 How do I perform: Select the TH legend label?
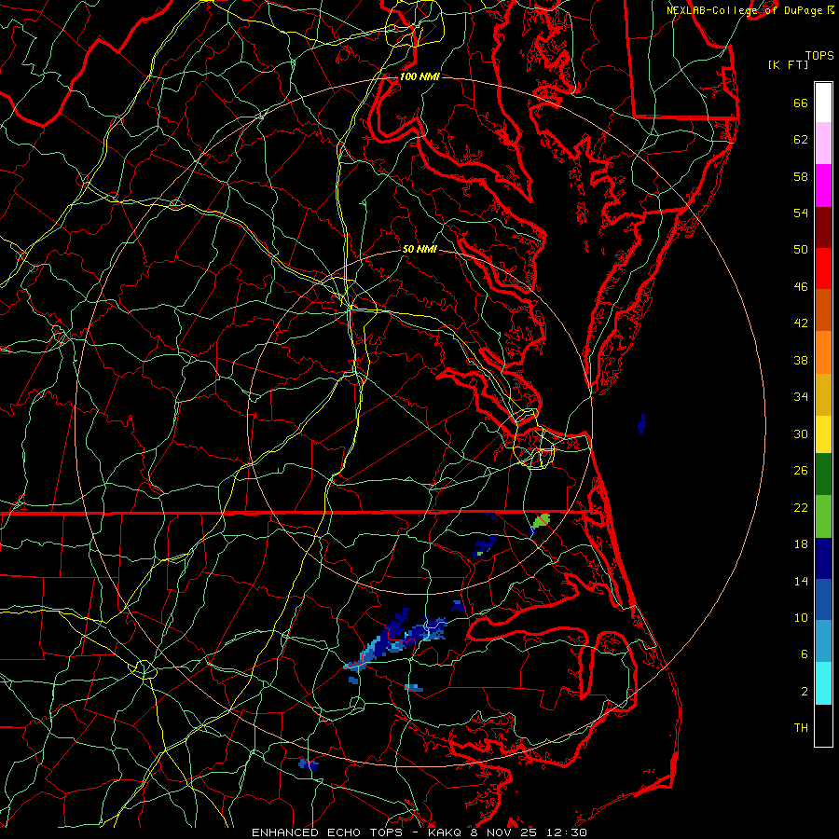pos(801,727)
